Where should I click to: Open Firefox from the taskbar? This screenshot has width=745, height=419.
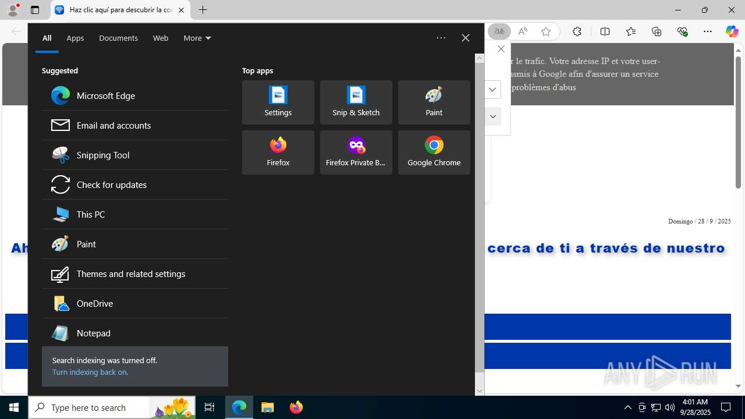[296, 407]
